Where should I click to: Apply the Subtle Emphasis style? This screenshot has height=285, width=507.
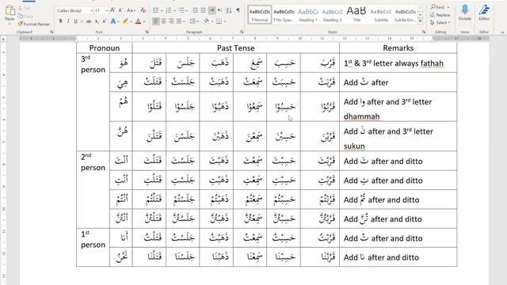coord(405,14)
